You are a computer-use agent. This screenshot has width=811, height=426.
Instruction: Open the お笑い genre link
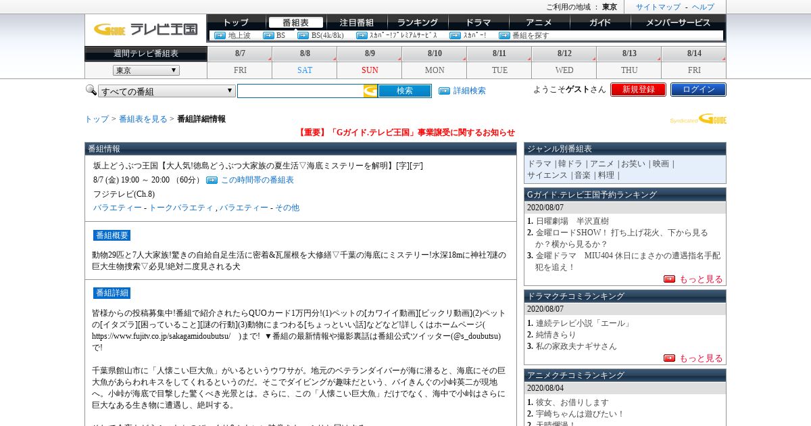point(633,164)
